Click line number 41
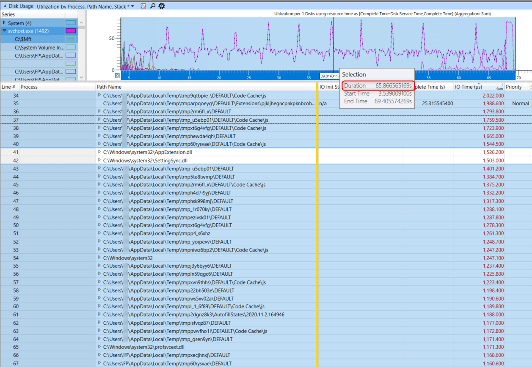 coord(16,152)
